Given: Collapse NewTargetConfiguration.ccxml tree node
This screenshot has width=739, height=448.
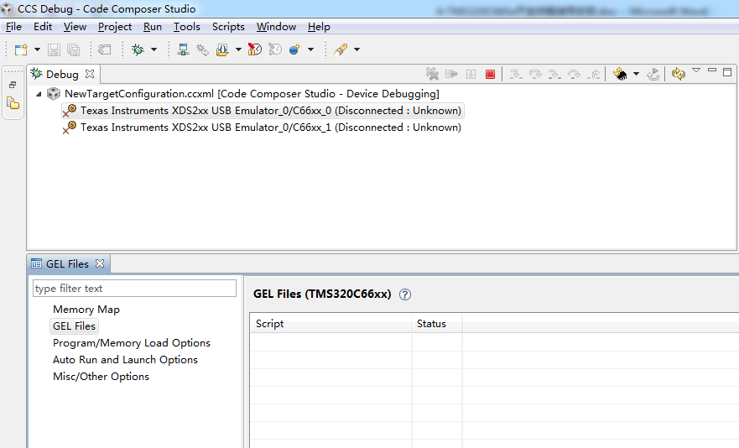Looking at the screenshot, I should click(39, 94).
